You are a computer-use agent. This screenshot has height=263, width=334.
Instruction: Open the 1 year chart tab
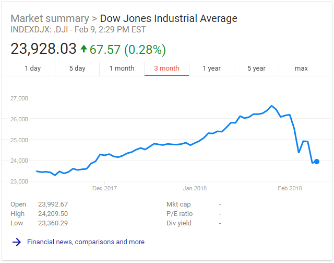[211, 68]
